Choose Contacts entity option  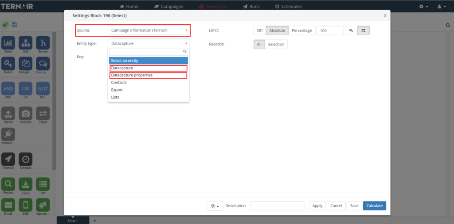[149, 83]
